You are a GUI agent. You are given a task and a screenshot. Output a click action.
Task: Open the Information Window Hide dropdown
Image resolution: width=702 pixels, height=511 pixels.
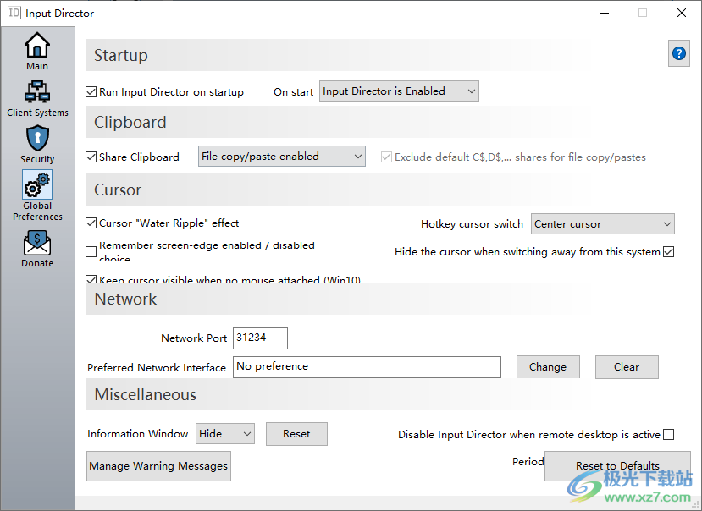point(225,434)
